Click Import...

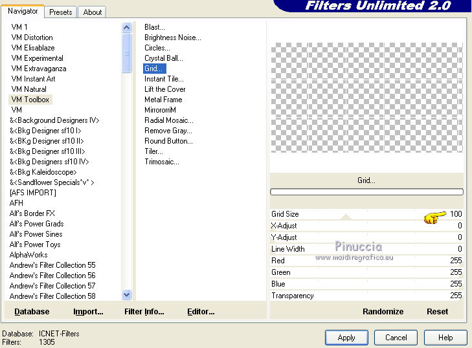pos(88,312)
